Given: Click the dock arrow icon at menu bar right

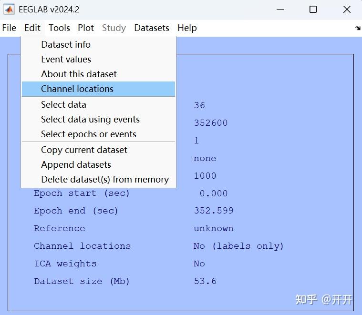Looking at the screenshot, I should (x=358, y=28).
